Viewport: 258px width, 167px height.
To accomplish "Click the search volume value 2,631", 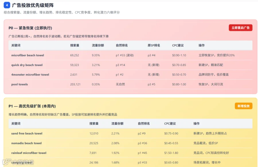I will (x=74, y=75).
